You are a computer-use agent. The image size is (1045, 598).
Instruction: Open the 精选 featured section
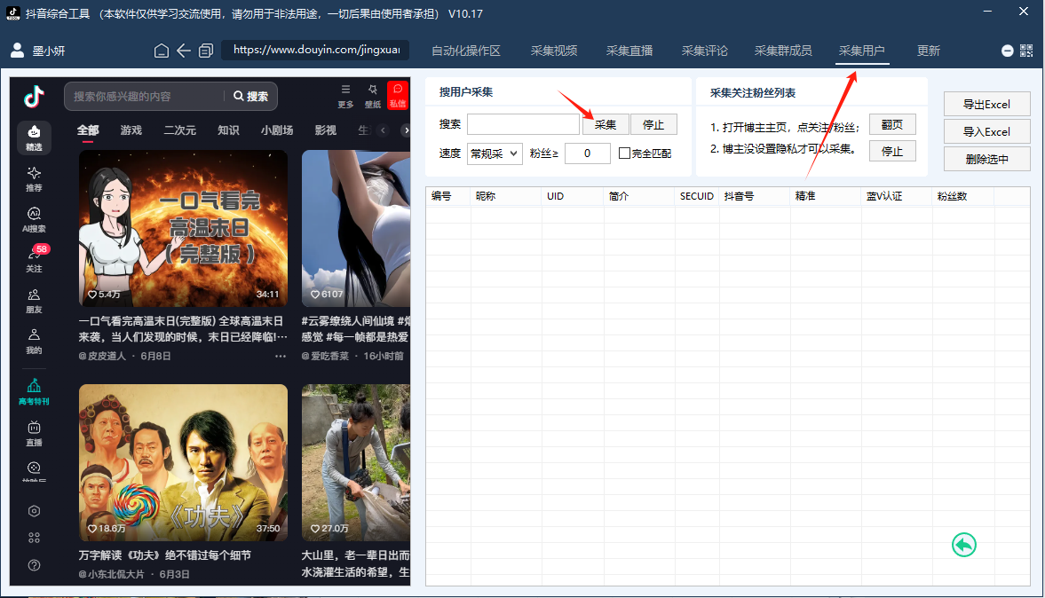pyautogui.click(x=34, y=138)
